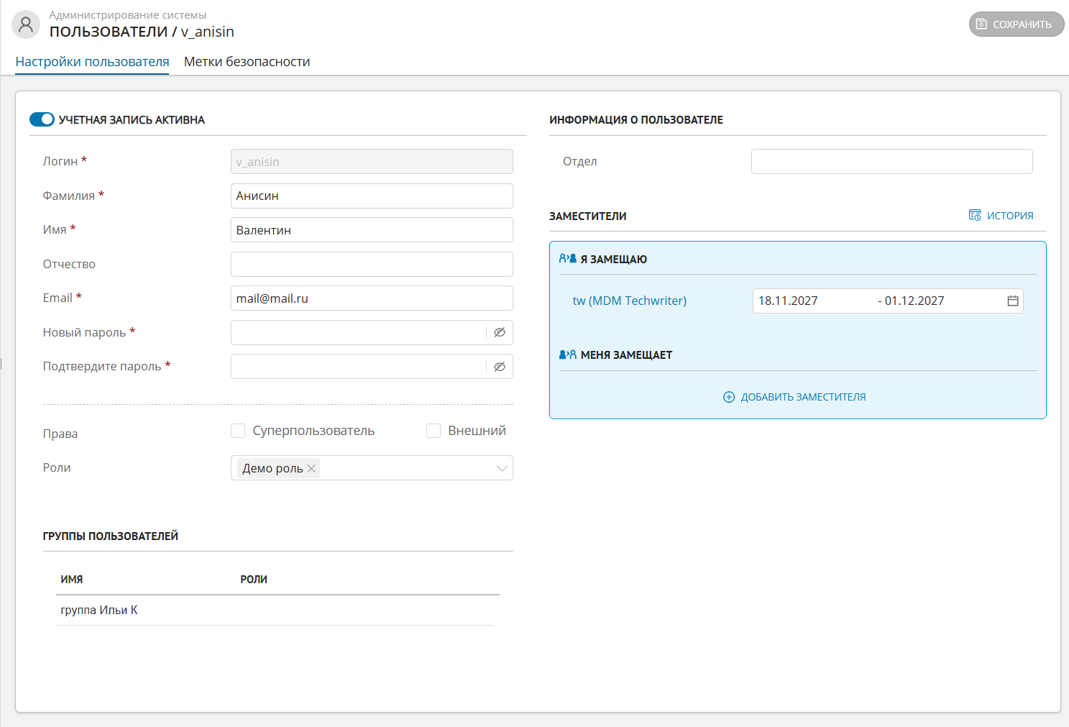Click the history icon beside ИСТОРИЯ
Screen dimensions: 1069x727
(974, 216)
